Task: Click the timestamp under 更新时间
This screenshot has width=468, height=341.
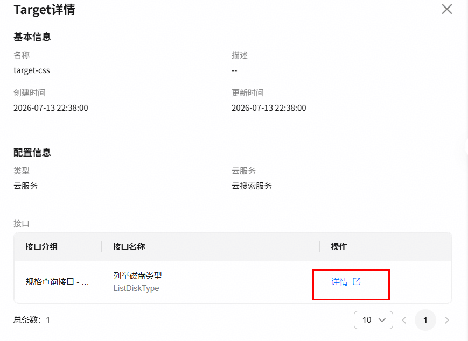Action: tap(269, 108)
